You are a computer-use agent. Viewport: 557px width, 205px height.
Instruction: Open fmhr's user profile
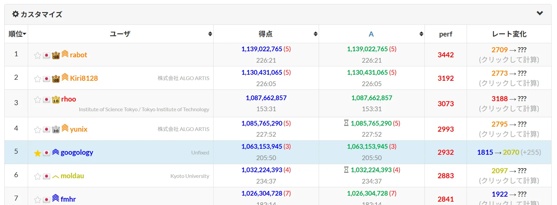coord(68,199)
